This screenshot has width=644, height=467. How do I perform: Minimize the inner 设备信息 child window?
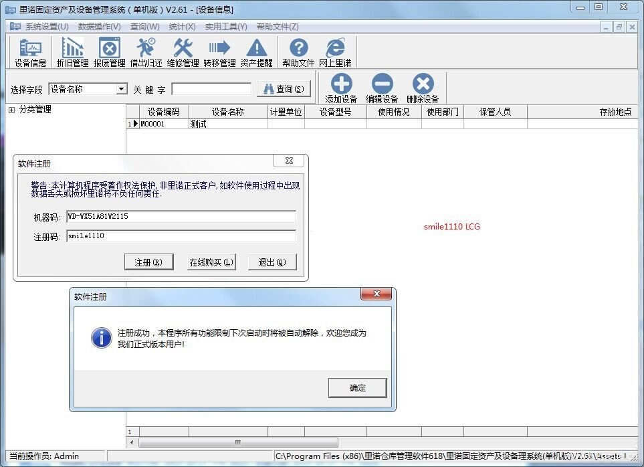pyautogui.click(x=606, y=27)
